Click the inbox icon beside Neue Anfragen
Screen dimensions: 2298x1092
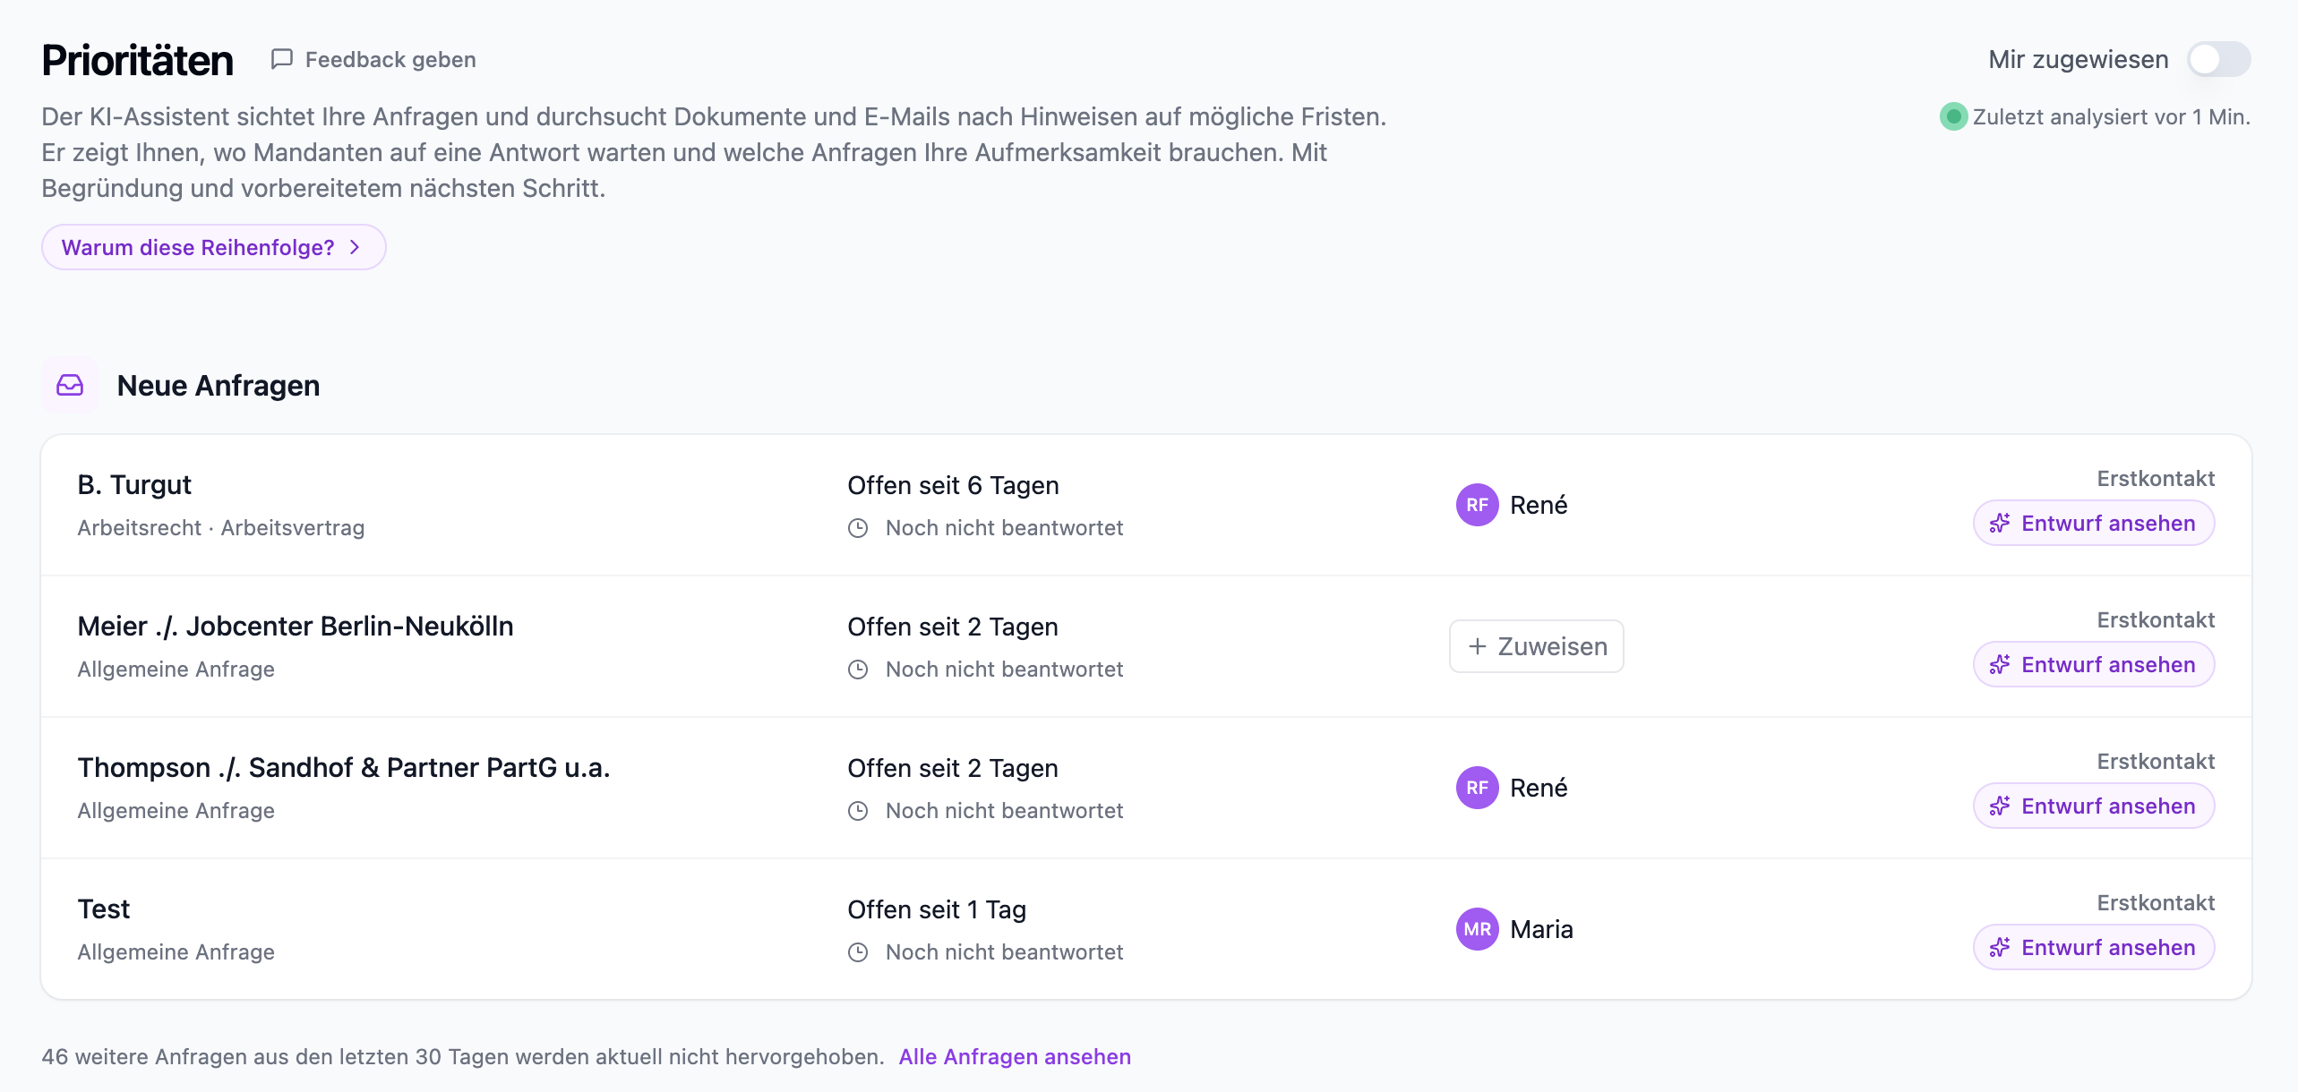(70, 385)
